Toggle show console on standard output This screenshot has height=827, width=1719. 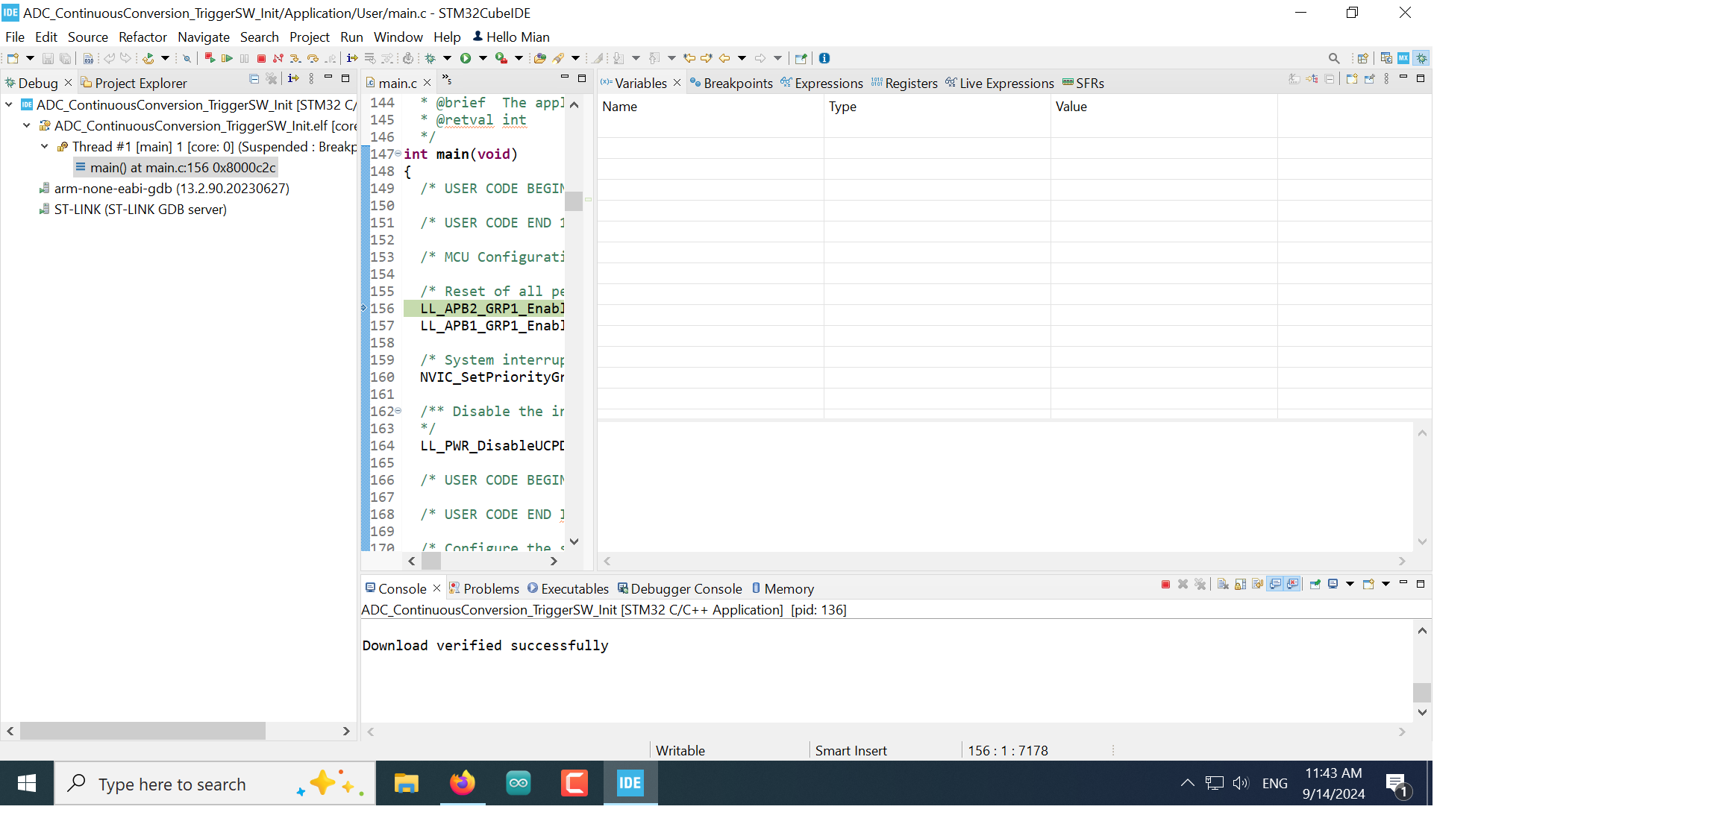[x=1275, y=584]
